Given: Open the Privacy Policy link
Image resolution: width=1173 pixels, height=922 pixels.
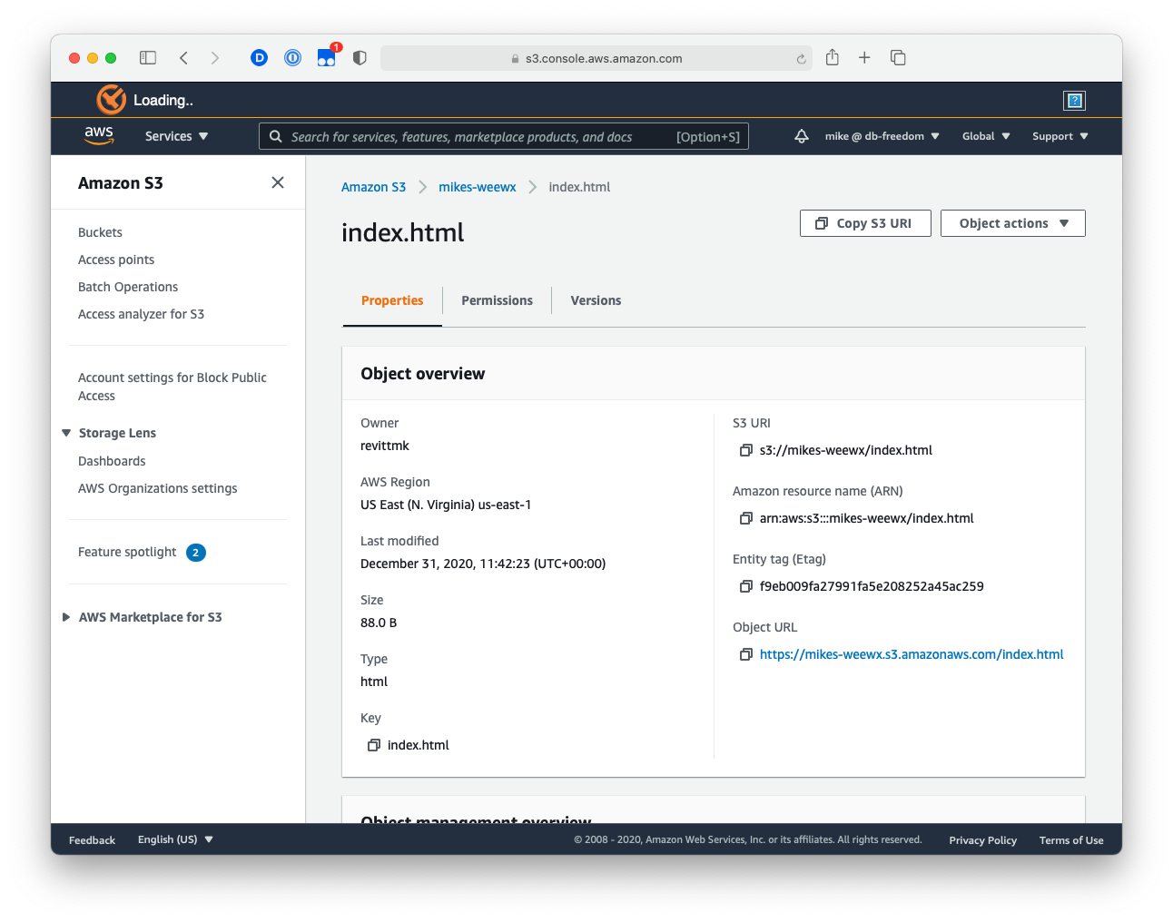Looking at the screenshot, I should coord(982,840).
